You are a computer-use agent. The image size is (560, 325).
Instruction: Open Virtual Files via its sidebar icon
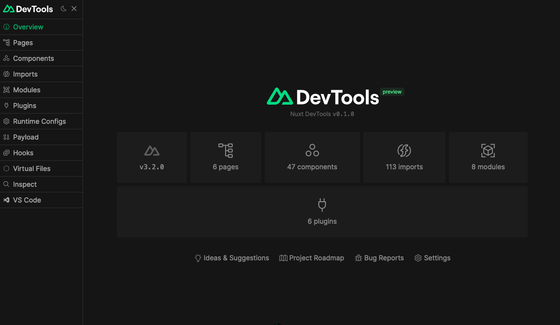[6, 168]
